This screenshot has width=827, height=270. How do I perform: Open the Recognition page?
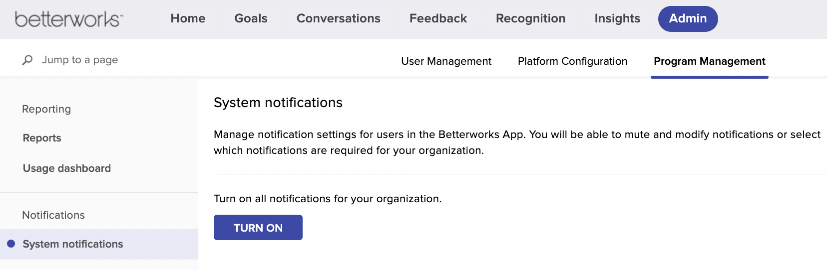click(530, 18)
